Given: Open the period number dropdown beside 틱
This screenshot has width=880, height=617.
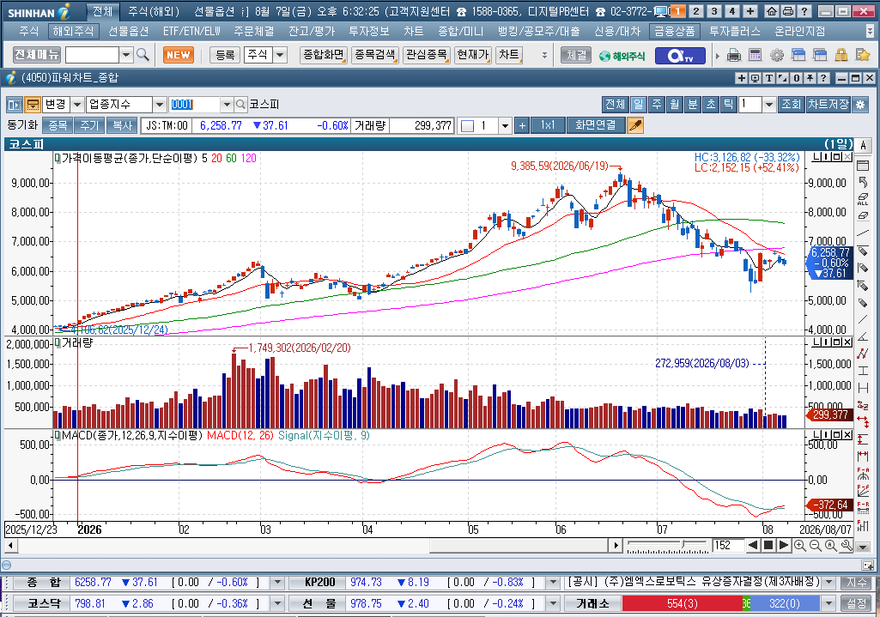Looking at the screenshot, I should tap(769, 105).
